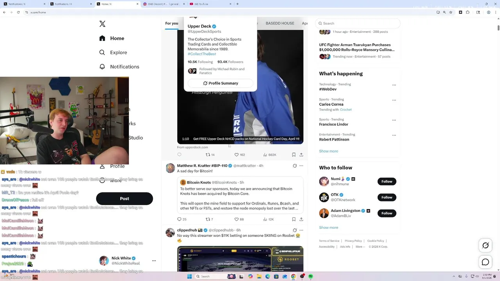Screen dimensions: 500x281
Task: Show more under Who to follow
Action: click(x=329, y=228)
